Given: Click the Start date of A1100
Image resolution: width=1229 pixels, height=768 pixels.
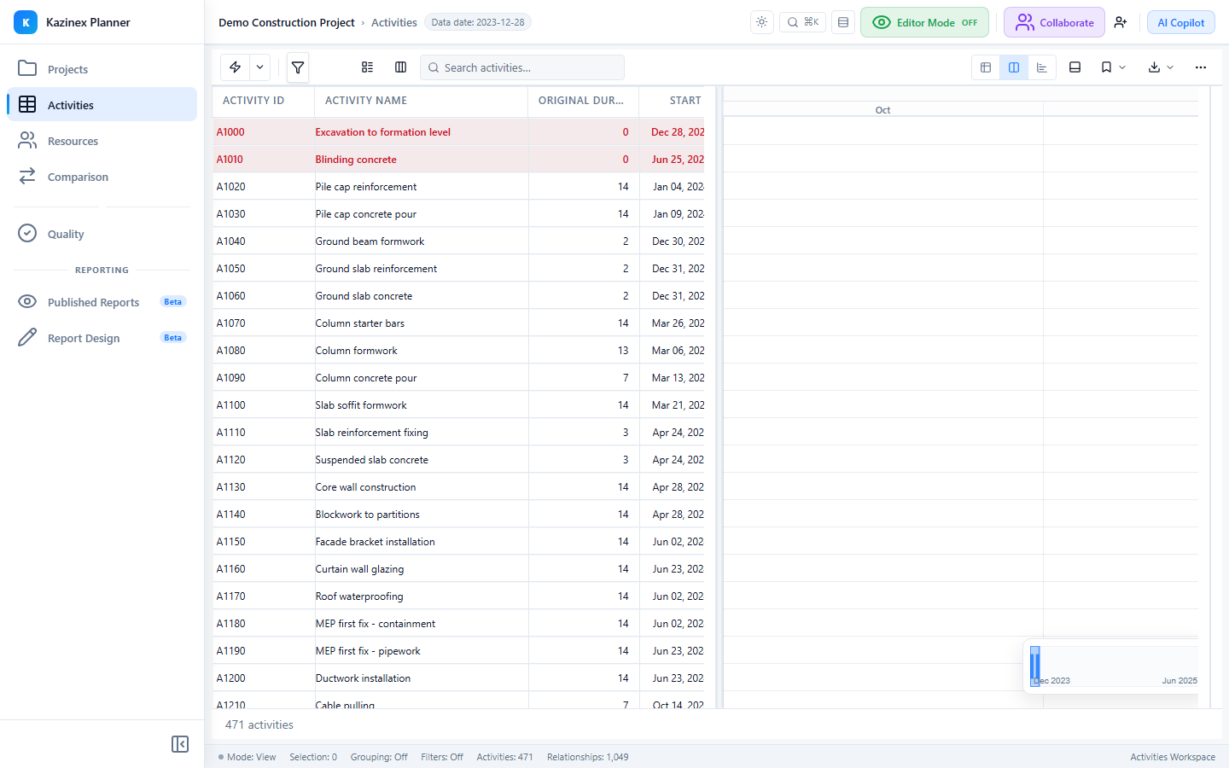Looking at the screenshot, I should (678, 405).
